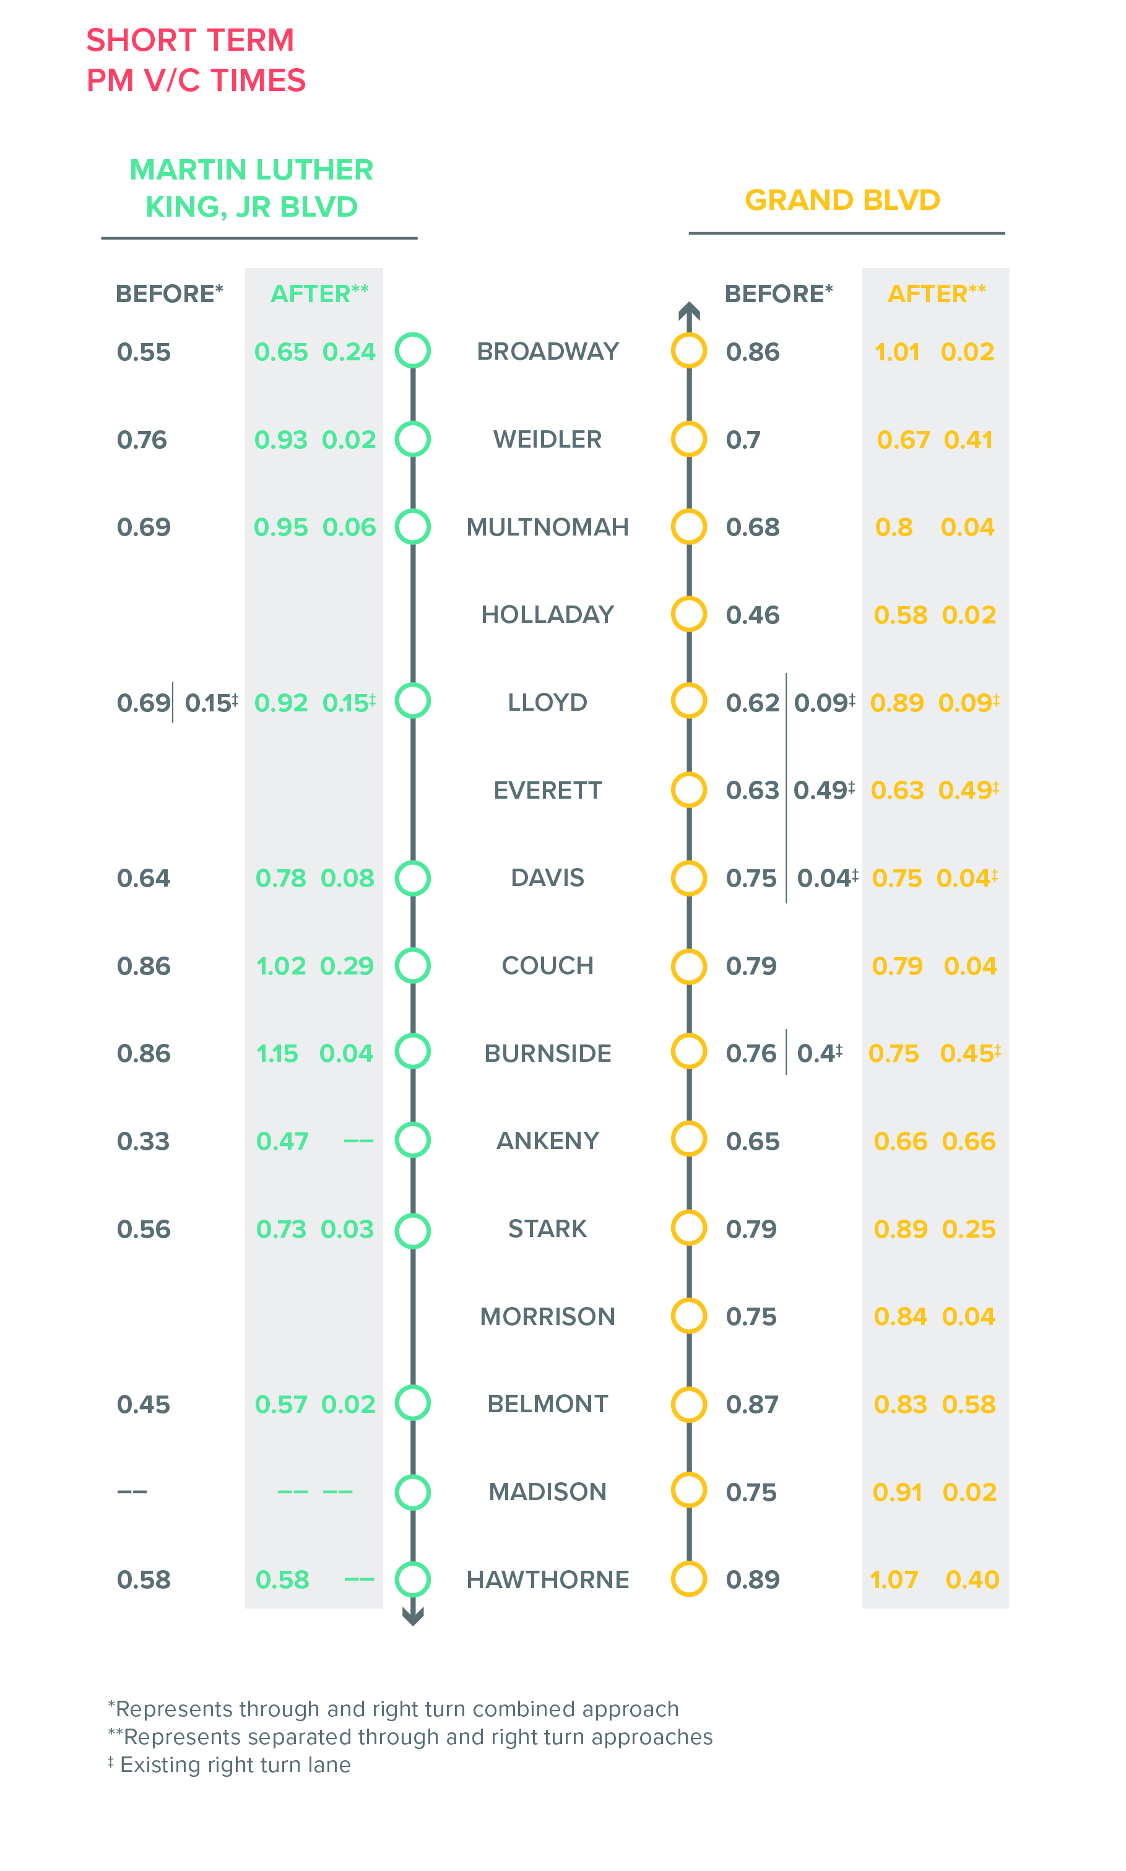Click the upward arrow atop Grand Blvd line

(x=689, y=311)
